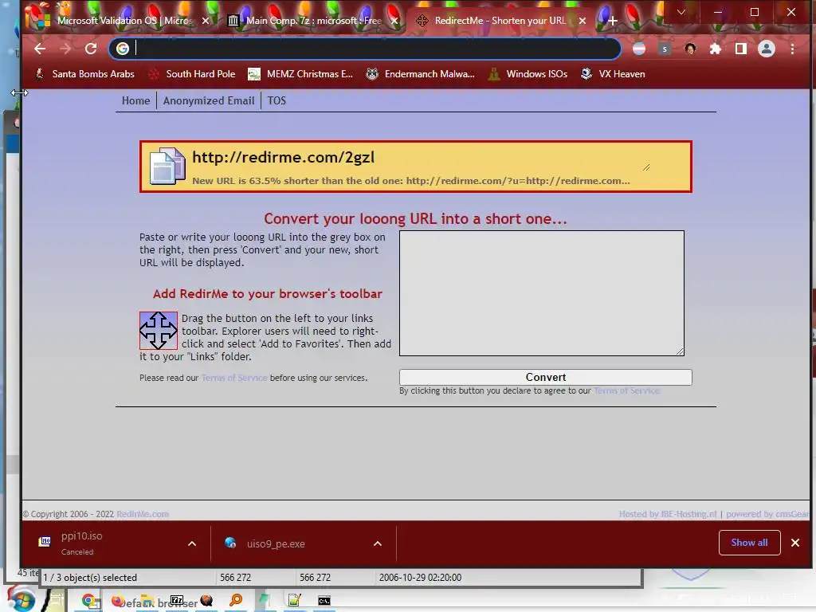The width and height of the screenshot is (816, 612).
Task: Open the TOS nav item
Action: 277,100
